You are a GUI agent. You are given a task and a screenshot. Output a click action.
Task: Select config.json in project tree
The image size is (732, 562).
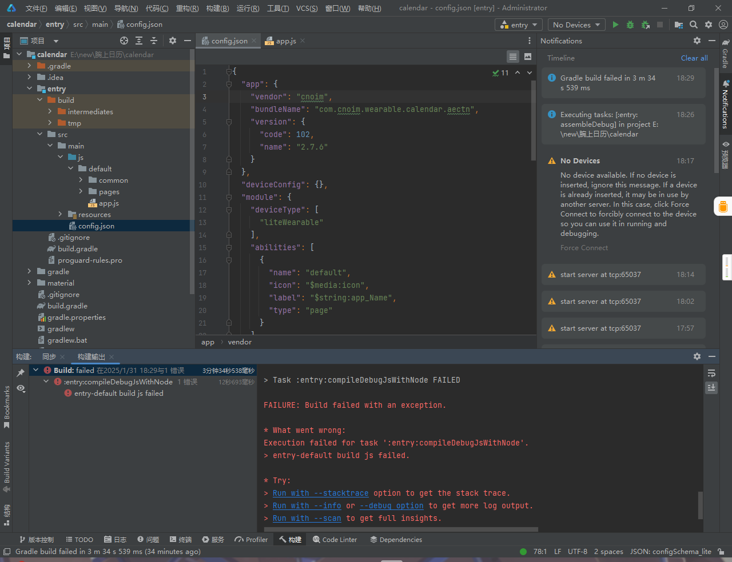pos(96,226)
